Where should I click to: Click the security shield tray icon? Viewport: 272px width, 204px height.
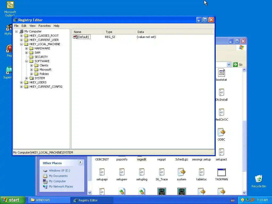[x=243, y=200]
